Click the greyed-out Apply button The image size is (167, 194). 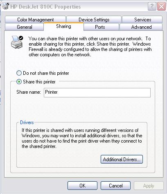click(x=149, y=186)
